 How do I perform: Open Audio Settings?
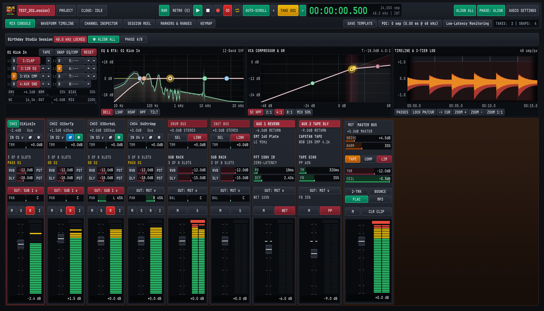coord(522,10)
